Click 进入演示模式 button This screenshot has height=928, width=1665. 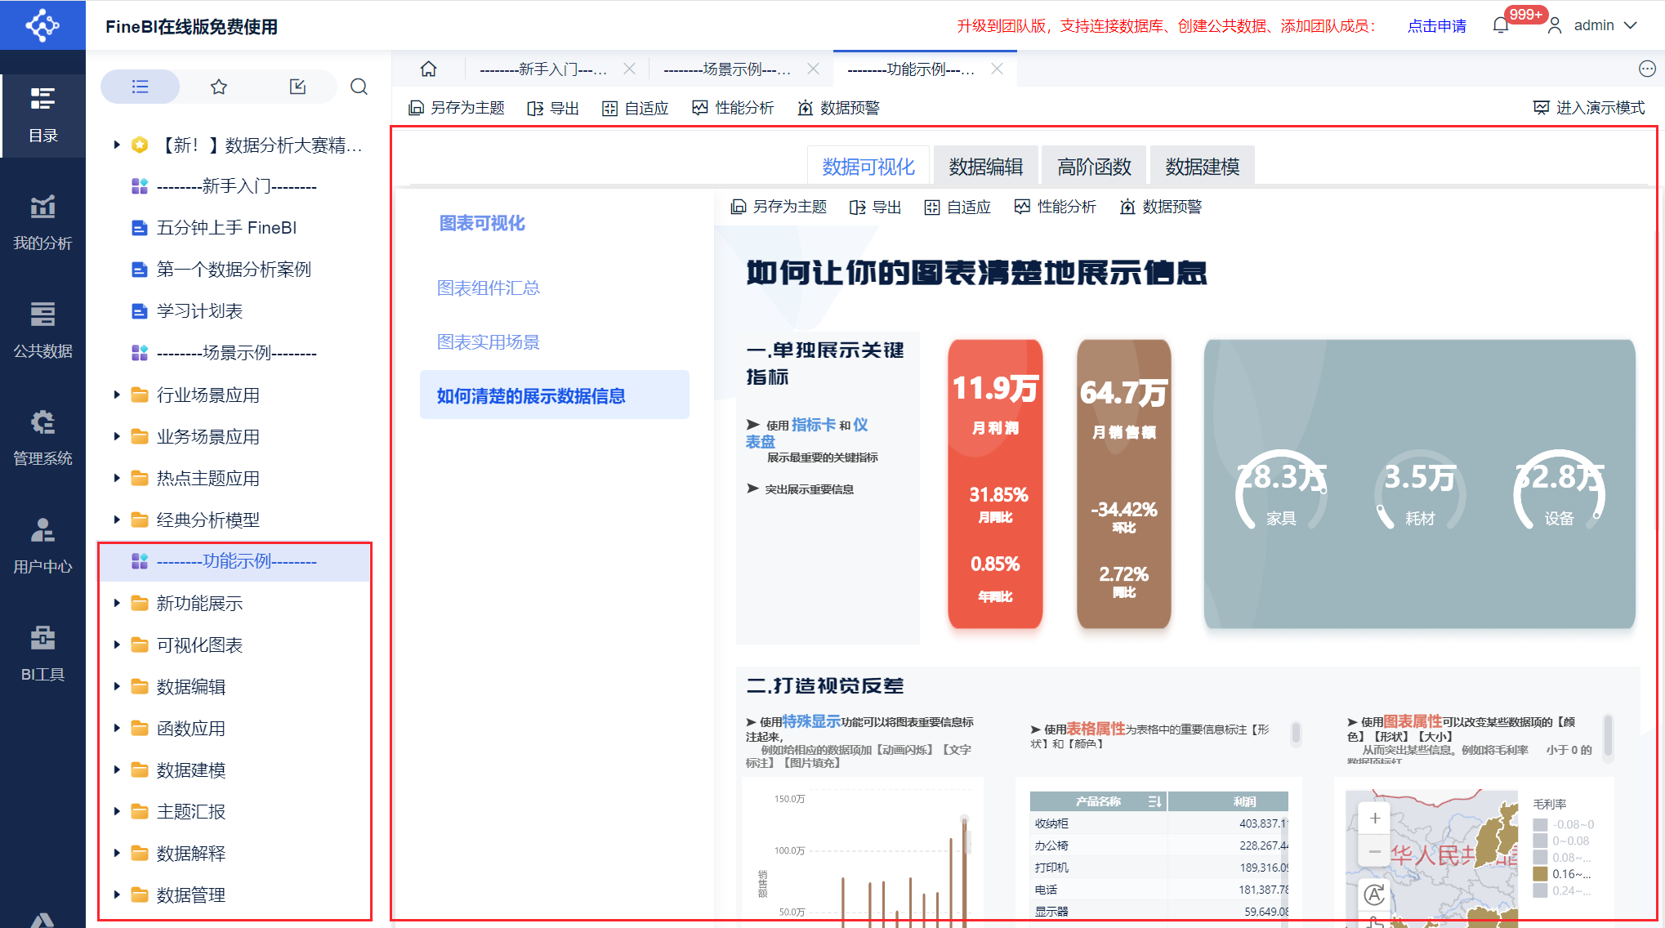tap(1589, 108)
